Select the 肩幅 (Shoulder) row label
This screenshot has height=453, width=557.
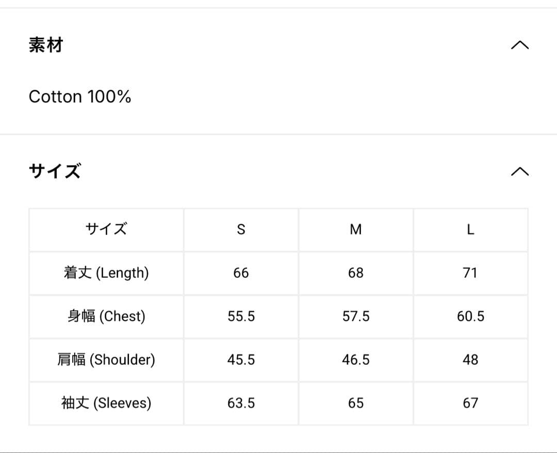pos(106,359)
